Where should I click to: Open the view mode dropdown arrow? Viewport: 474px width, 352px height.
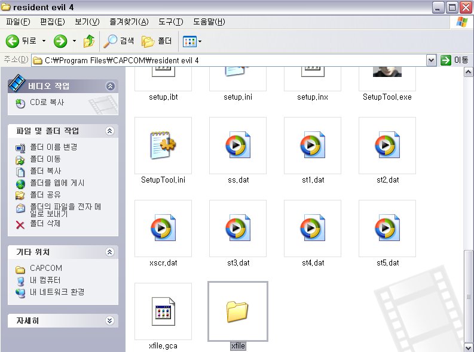coord(200,41)
